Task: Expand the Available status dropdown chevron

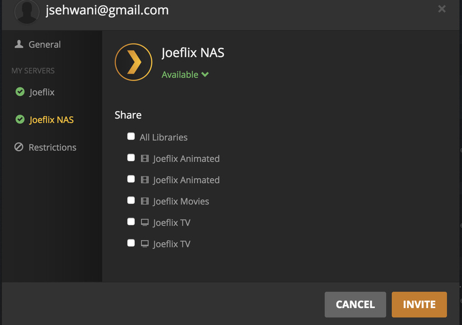Action: [205, 75]
